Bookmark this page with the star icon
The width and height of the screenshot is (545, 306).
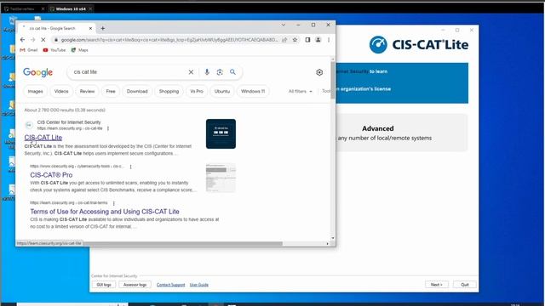(295, 40)
